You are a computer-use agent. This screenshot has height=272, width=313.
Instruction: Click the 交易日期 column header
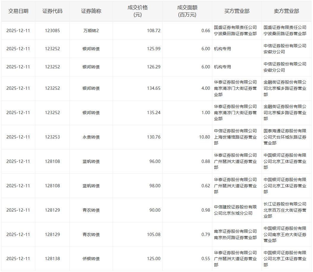tap(18, 11)
